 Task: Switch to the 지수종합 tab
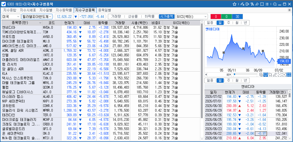[x=10, y=10]
